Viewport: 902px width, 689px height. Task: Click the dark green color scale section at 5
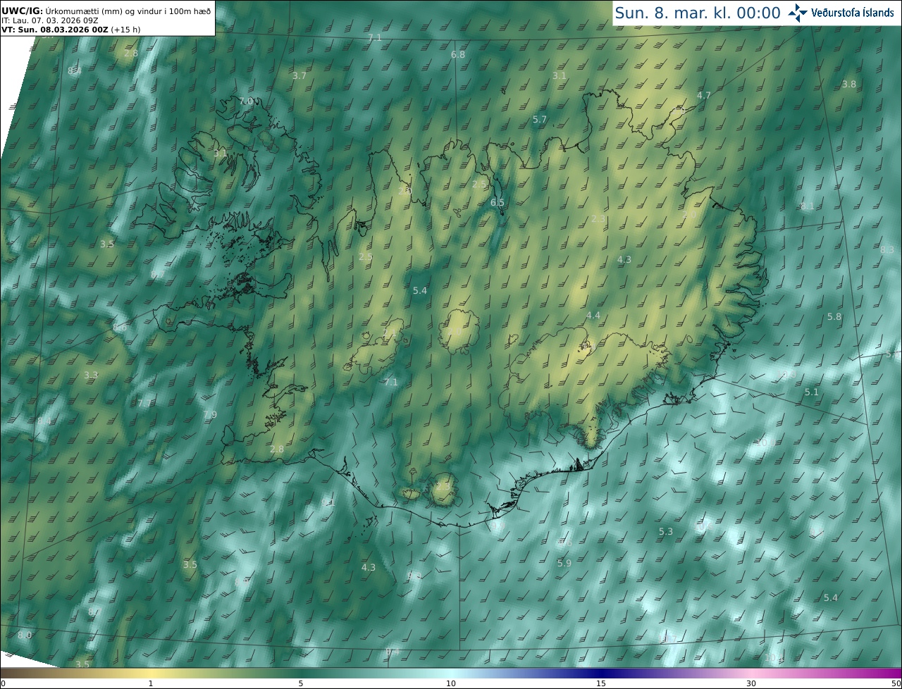[x=301, y=674]
